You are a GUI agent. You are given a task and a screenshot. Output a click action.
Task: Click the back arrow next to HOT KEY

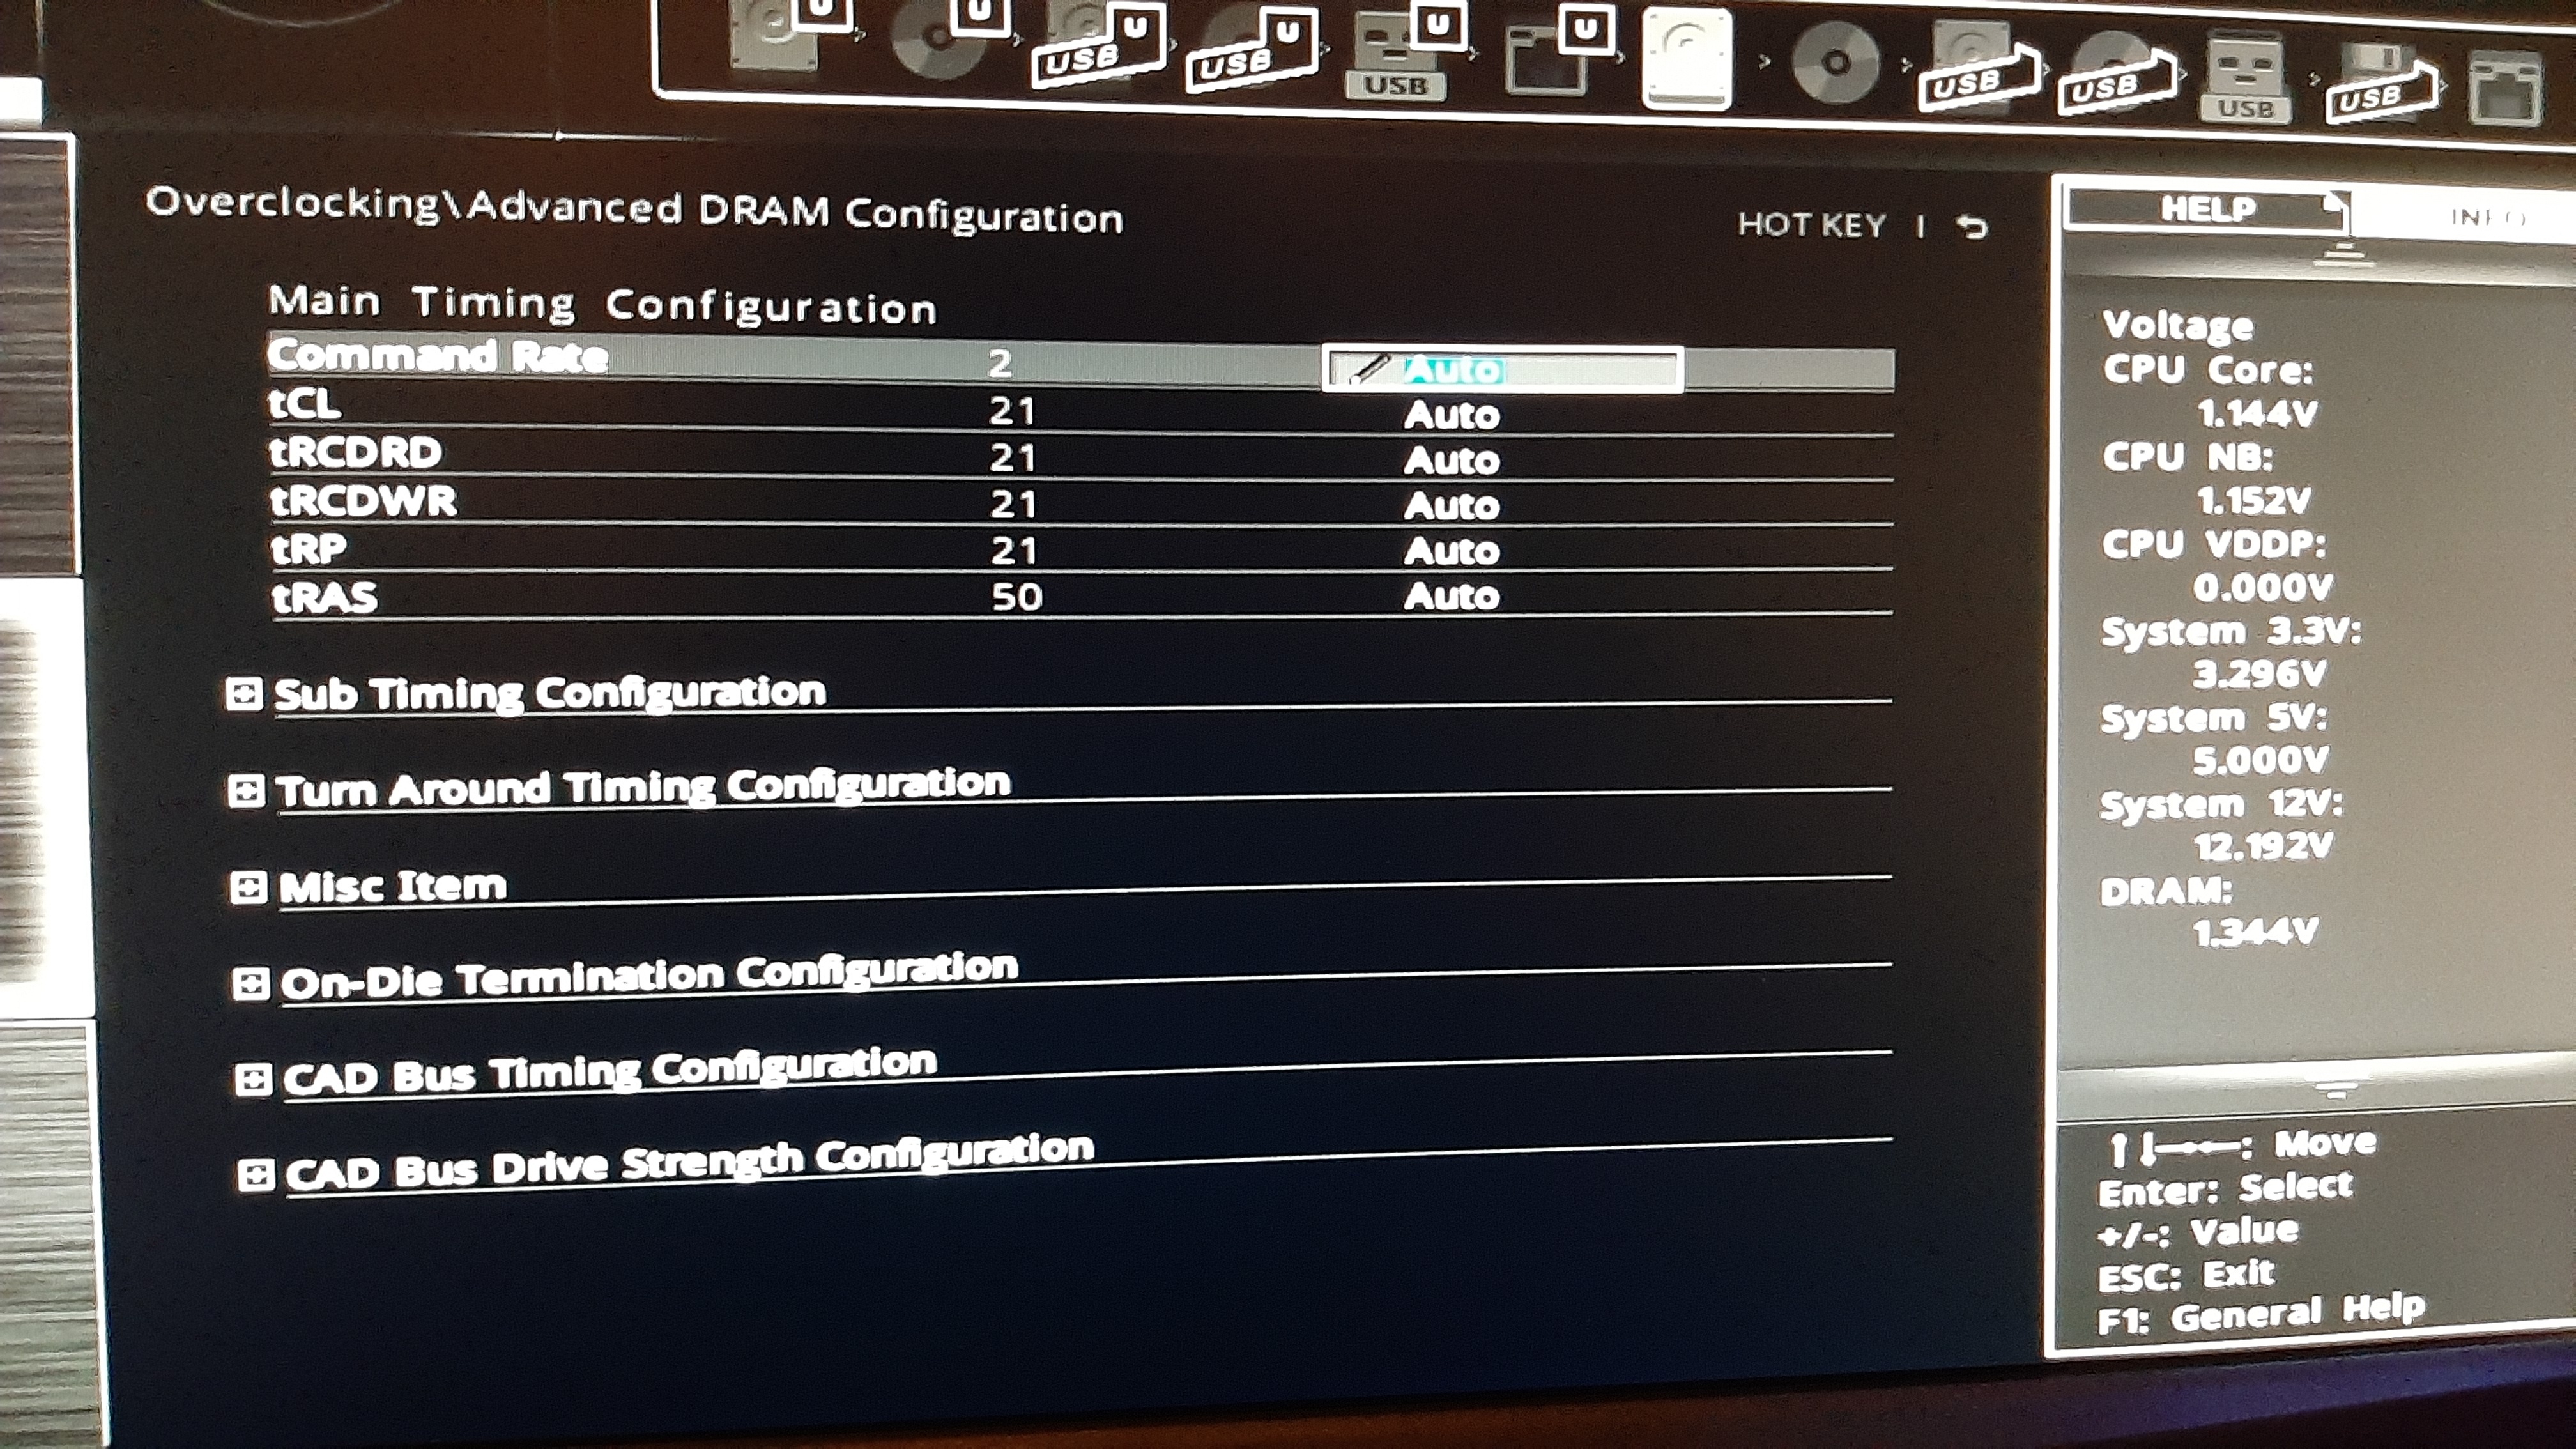point(1972,227)
